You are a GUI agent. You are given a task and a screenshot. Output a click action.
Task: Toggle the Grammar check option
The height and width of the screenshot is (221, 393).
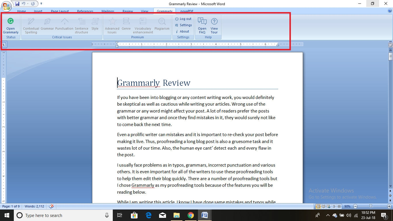pos(47,22)
